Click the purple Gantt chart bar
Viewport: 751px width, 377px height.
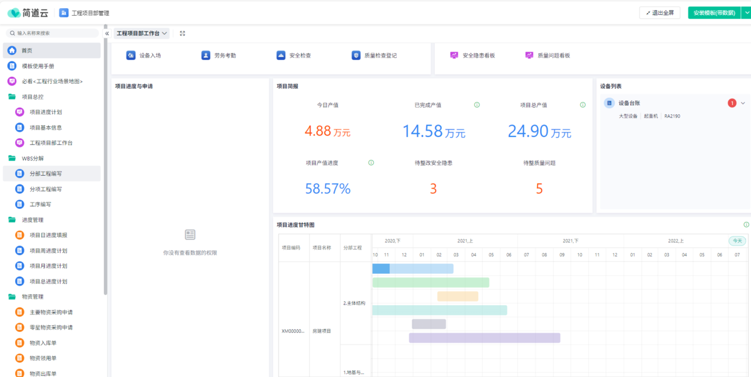tap(484, 338)
